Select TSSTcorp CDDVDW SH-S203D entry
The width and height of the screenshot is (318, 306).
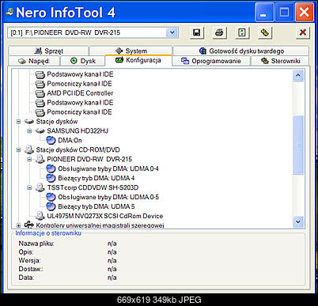pyautogui.click(x=93, y=187)
